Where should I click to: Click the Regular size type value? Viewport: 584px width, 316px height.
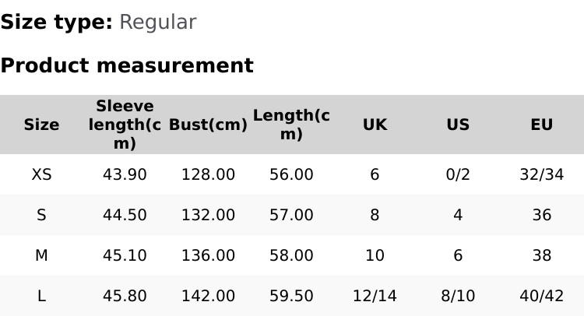point(157,22)
